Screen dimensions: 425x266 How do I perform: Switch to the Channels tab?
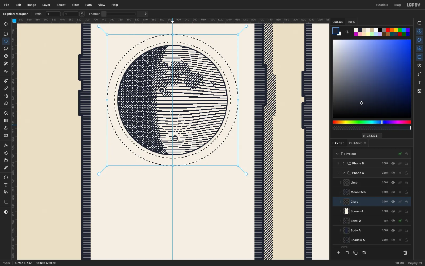(358, 143)
